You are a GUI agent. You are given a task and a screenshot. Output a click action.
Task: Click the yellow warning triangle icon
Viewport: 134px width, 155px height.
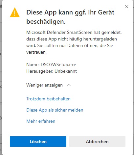[15, 13]
